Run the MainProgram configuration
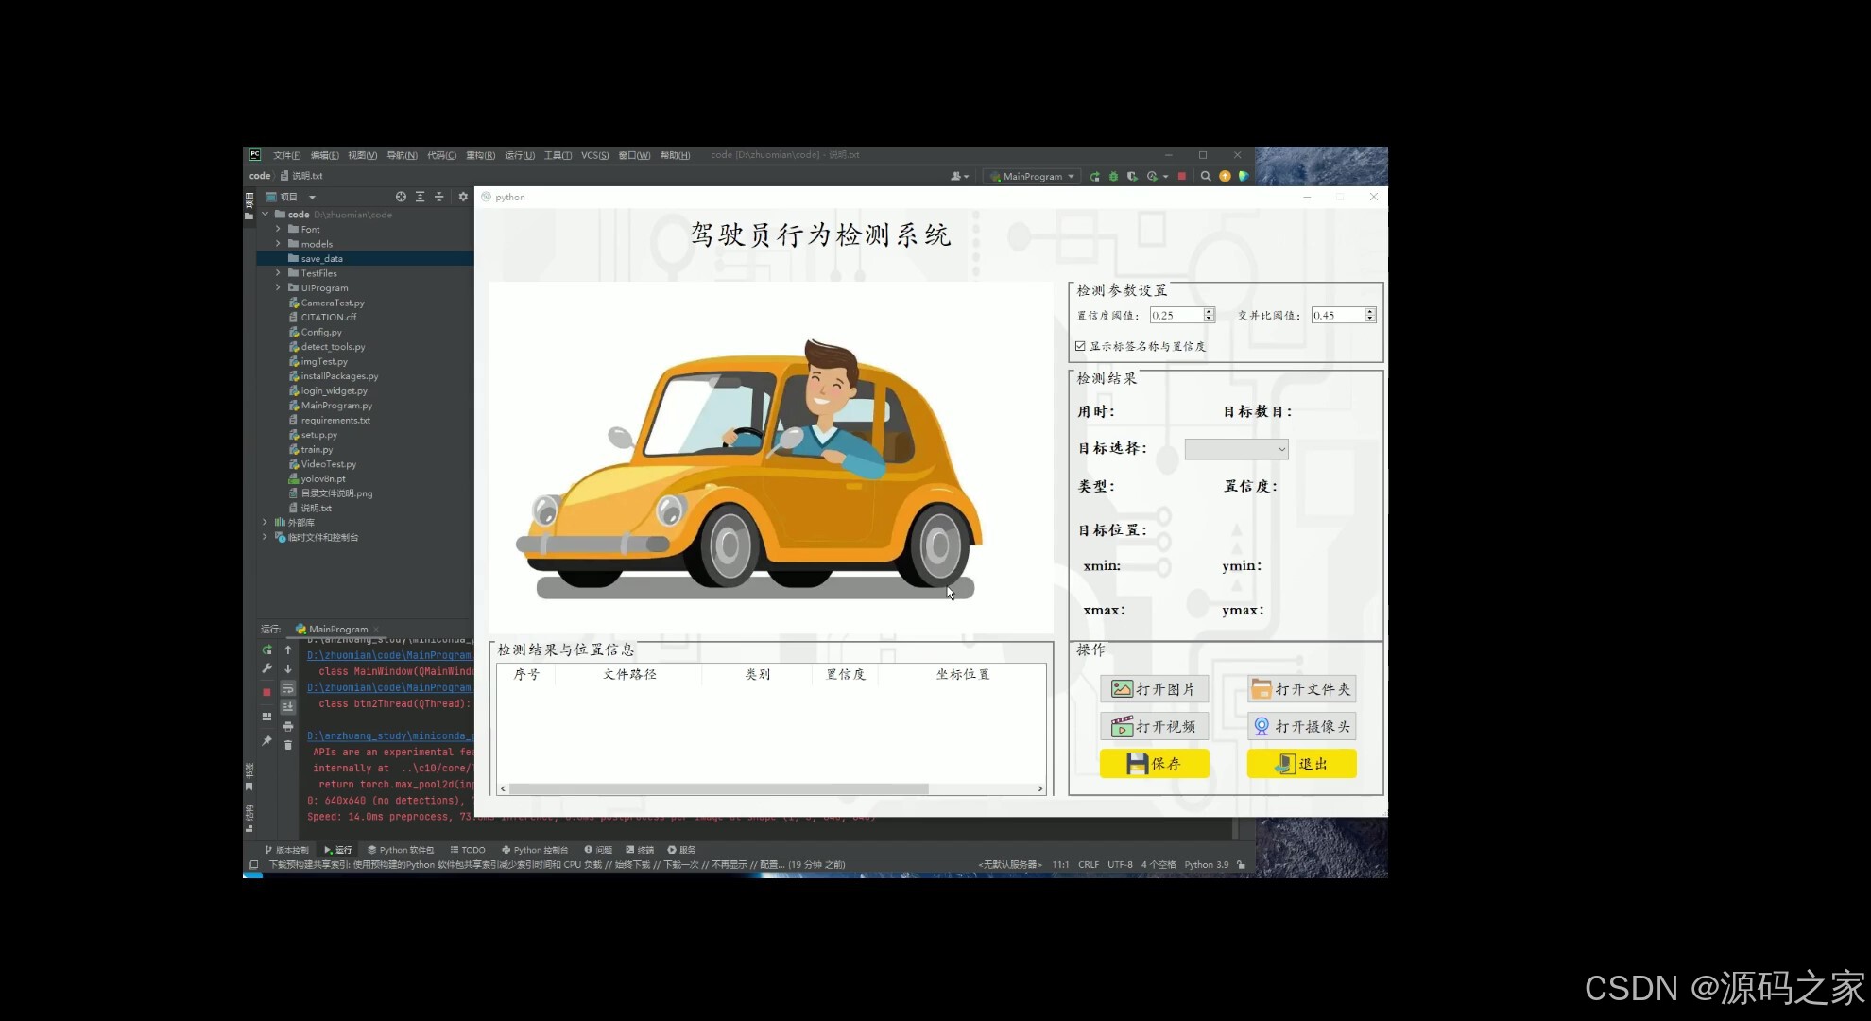 click(x=1093, y=176)
